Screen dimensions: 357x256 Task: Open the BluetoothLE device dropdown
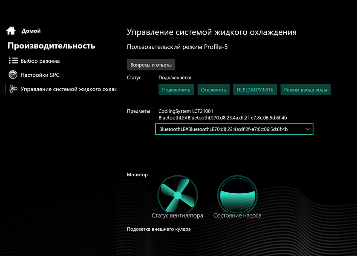coord(234,129)
